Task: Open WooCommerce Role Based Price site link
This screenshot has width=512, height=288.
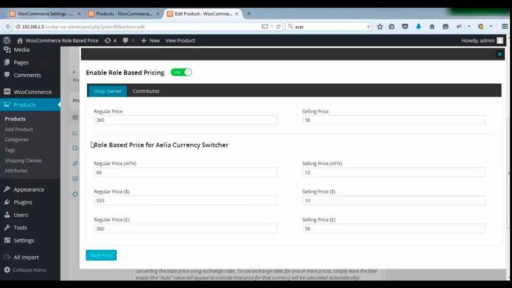Action: (x=57, y=41)
